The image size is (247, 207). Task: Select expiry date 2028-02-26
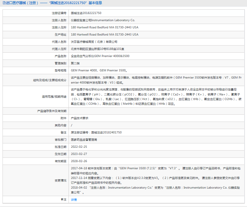coord(79,161)
